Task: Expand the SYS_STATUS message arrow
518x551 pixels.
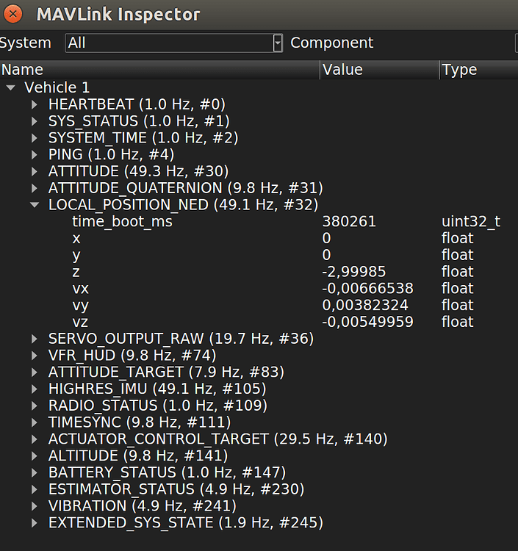Action: point(35,121)
